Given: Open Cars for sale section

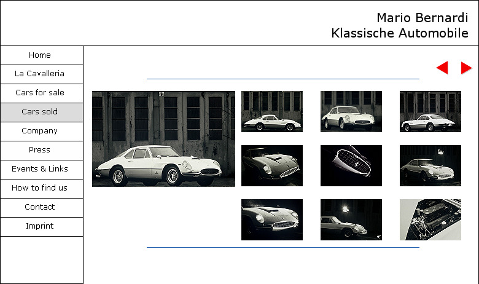Looking at the screenshot, I should (x=42, y=93).
